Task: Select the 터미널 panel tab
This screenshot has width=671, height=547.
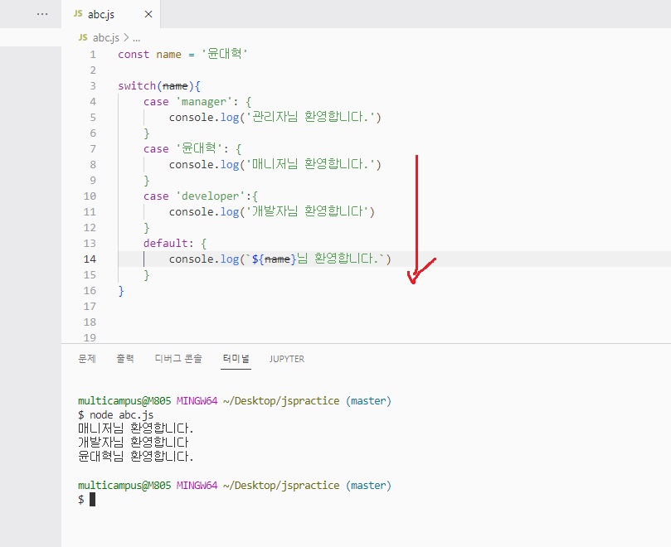Action: pos(236,358)
